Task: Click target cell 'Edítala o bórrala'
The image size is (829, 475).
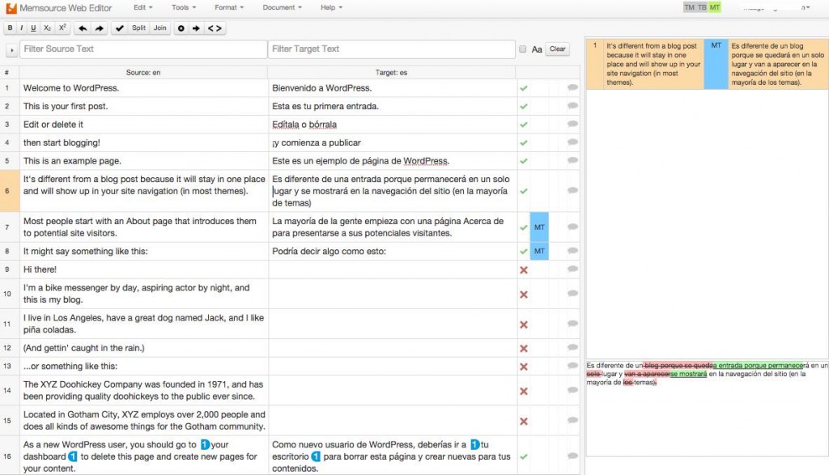Action: [x=393, y=125]
